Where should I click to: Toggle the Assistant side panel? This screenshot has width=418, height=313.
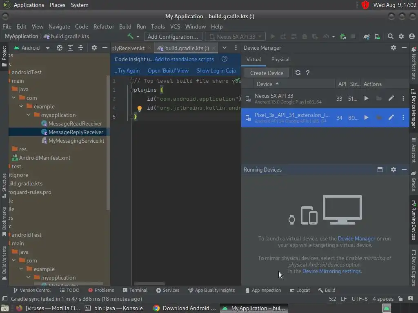point(414,150)
